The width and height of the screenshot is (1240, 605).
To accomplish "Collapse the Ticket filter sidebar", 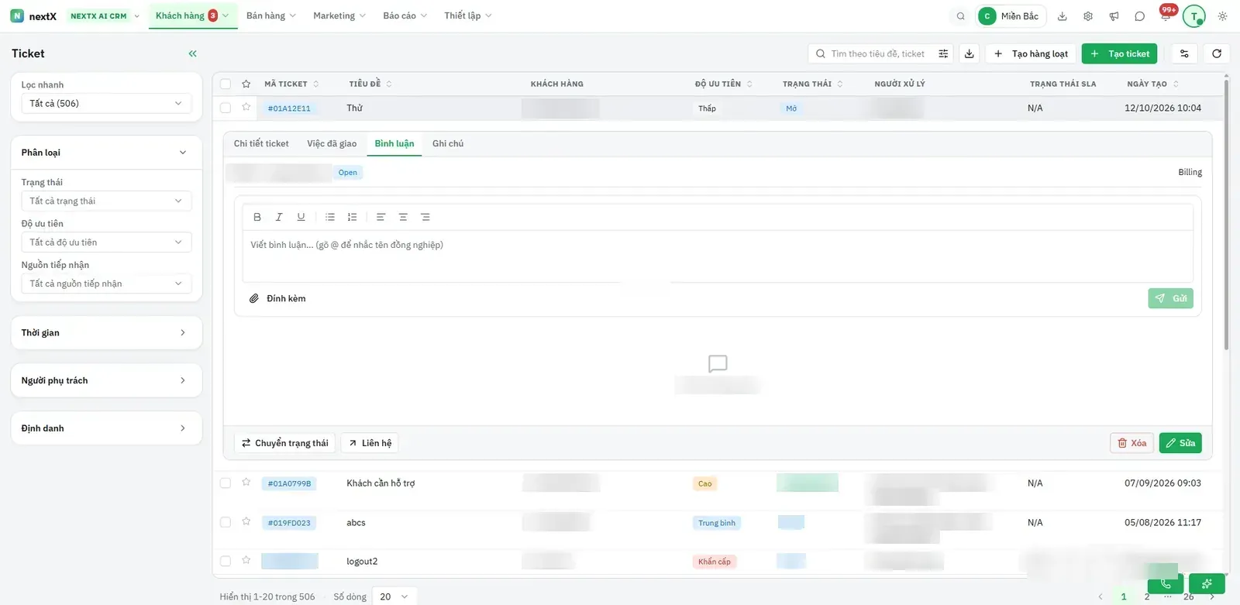I will (x=192, y=53).
